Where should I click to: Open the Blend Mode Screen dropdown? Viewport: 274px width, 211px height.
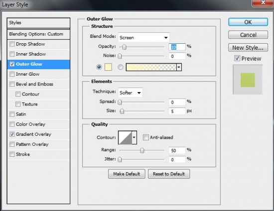(x=143, y=37)
